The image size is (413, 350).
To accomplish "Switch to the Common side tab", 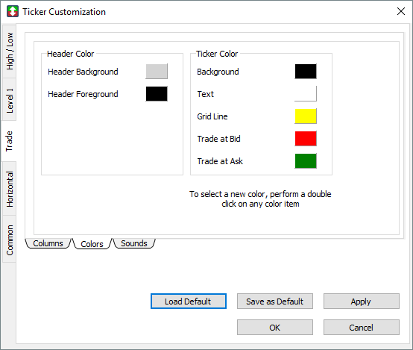I will (x=9, y=240).
